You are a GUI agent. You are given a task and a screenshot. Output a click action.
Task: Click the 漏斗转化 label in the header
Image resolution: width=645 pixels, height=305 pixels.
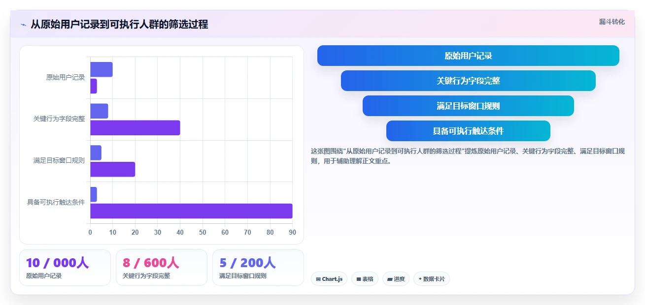(611, 22)
